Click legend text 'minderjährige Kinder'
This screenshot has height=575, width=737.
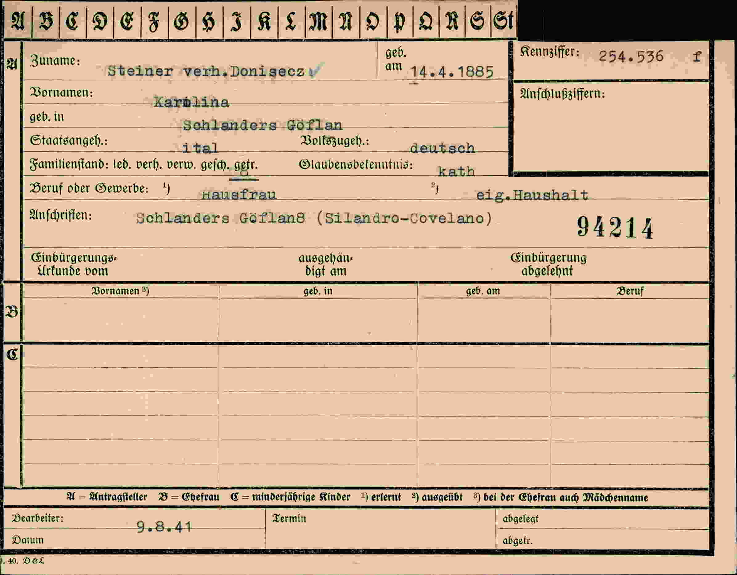pos(301,497)
